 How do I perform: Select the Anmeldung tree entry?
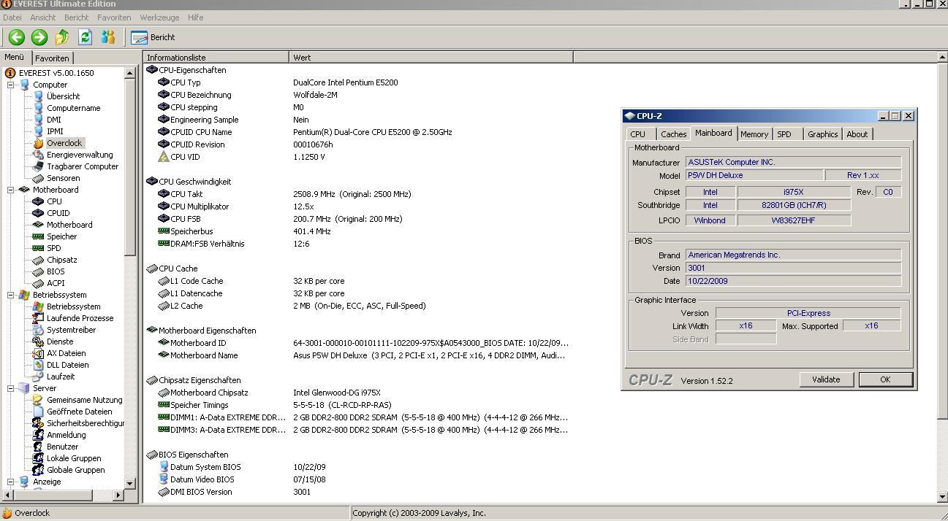pyautogui.click(x=66, y=435)
